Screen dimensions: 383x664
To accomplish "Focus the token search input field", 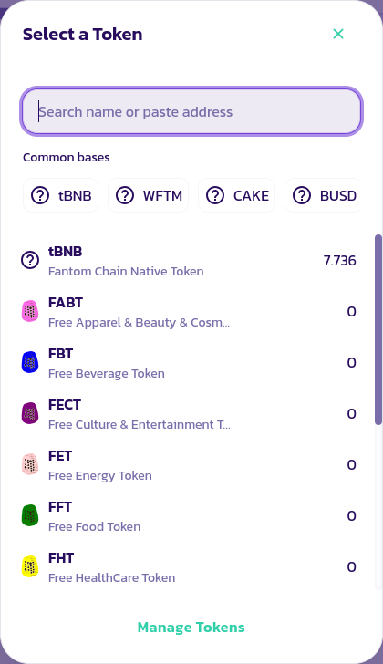I will tap(191, 112).
